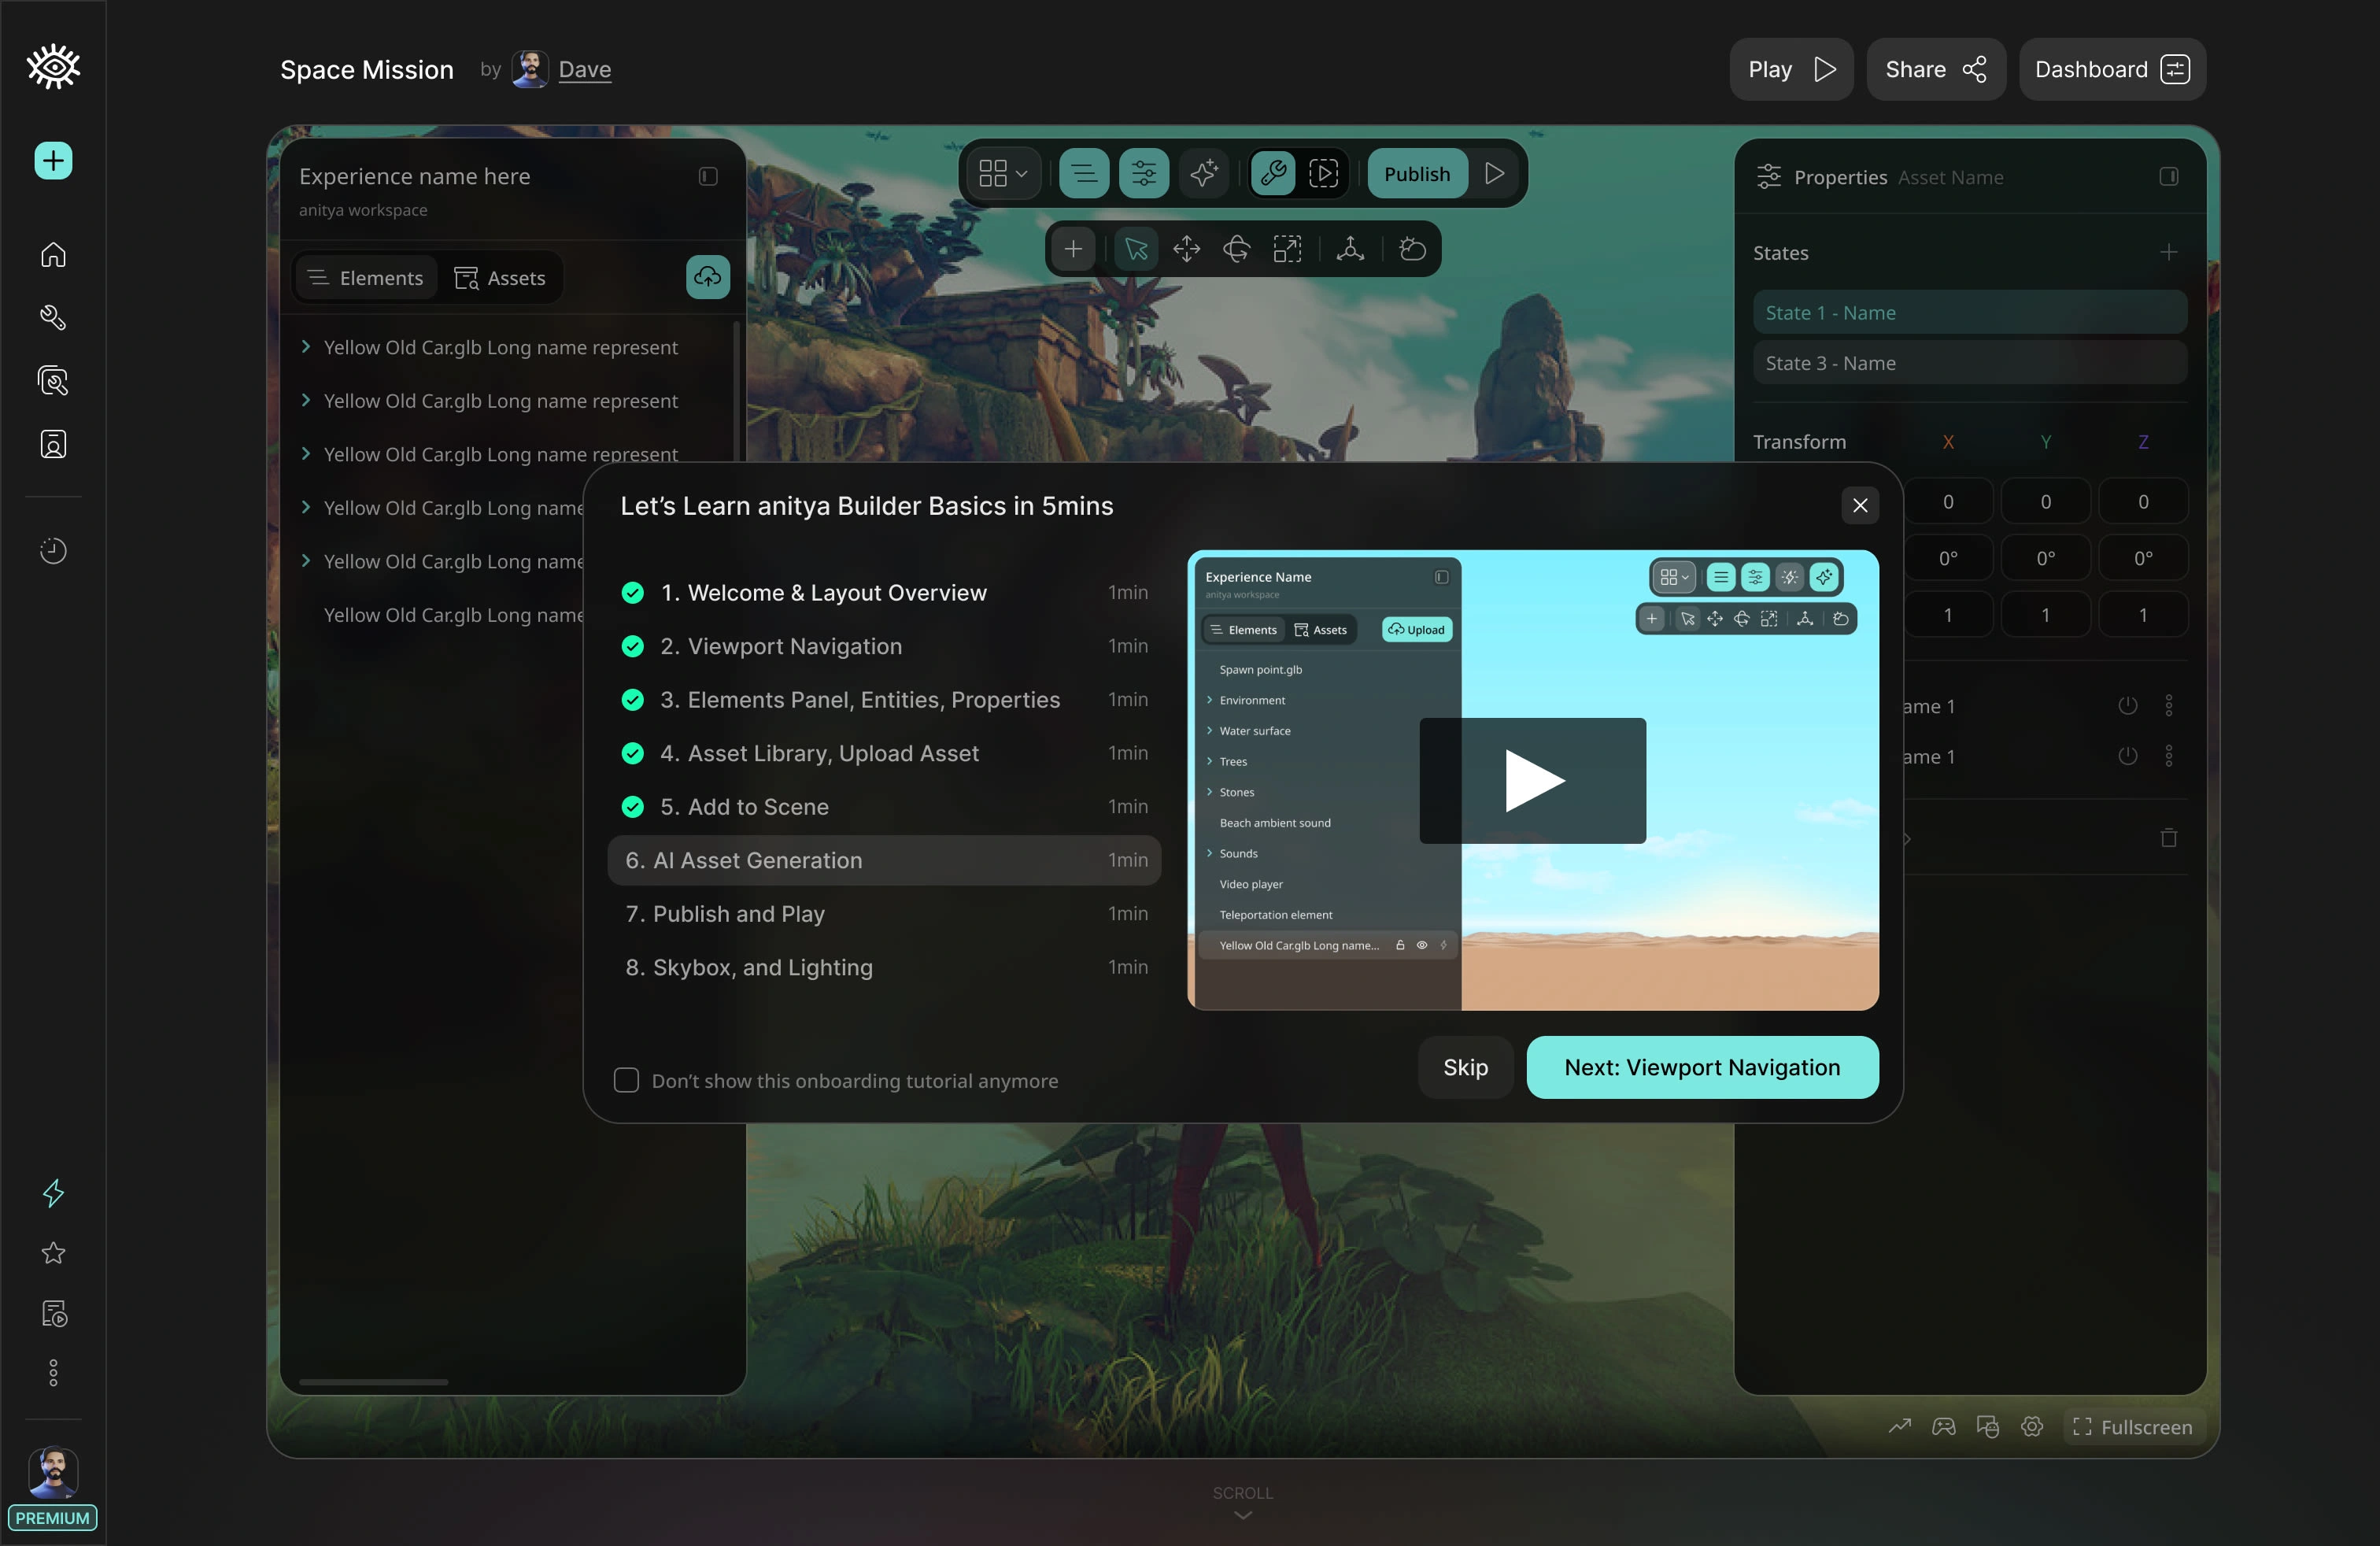Click the AI sparkle generation icon
The image size is (2380, 1546).
pyautogui.click(x=1204, y=174)
